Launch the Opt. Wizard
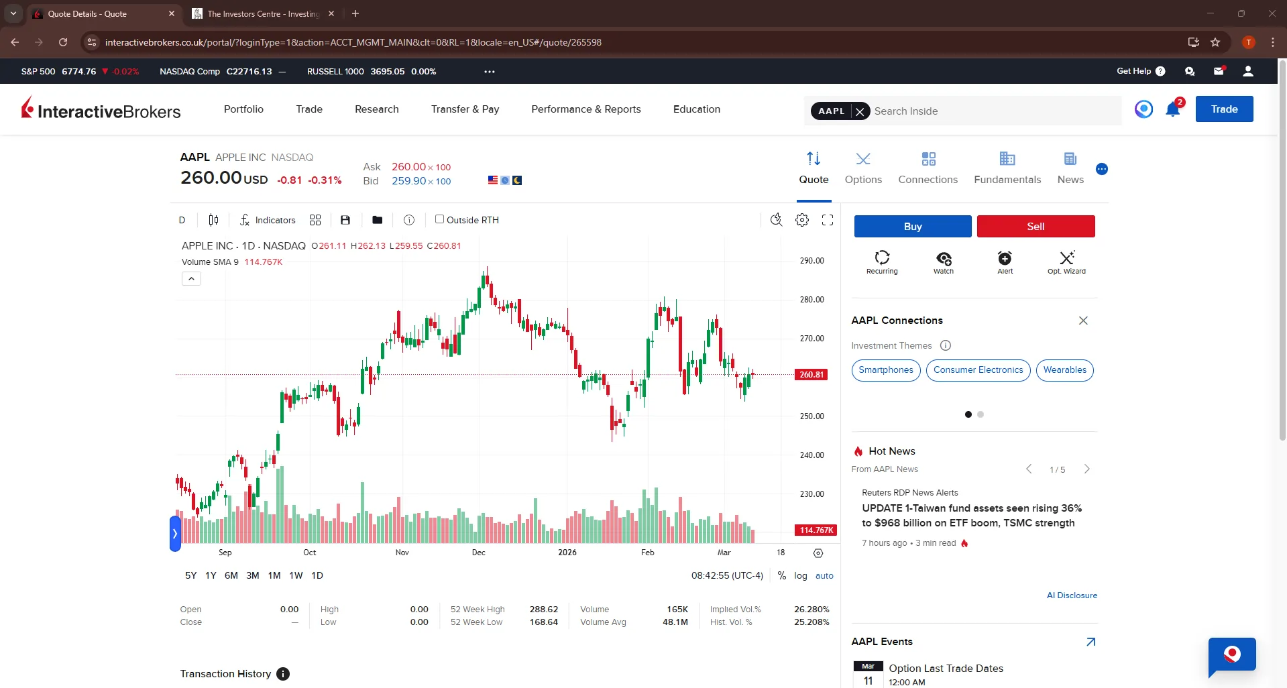The width and height of the screenshot is (1287, 688). click(1066, 262)
